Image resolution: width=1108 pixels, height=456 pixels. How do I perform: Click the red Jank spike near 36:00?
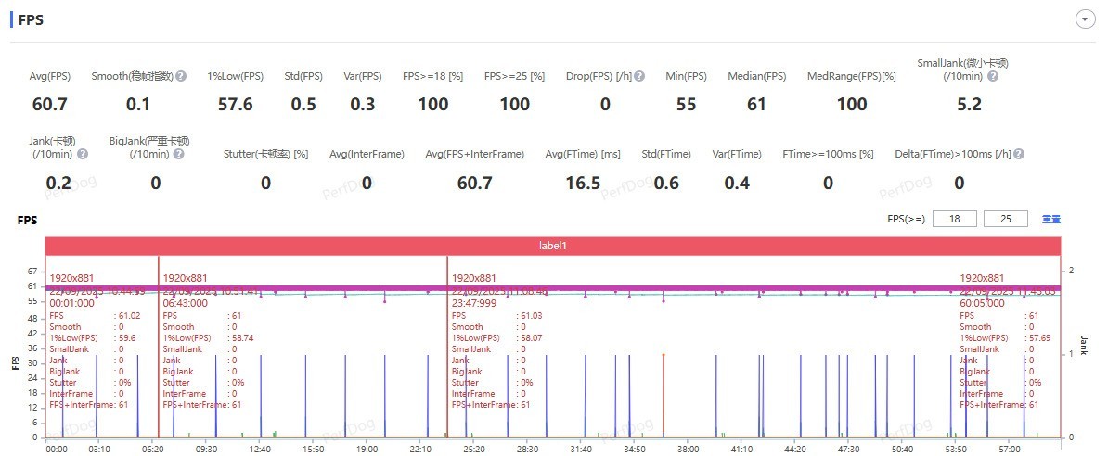point(664,394)
